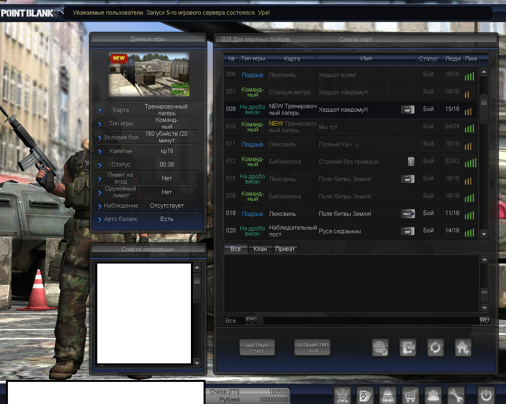Viewport: 506px width, 404px height.
Task: Click 'Станция метро' map in room 007
Action: click(x=290, y=92)
